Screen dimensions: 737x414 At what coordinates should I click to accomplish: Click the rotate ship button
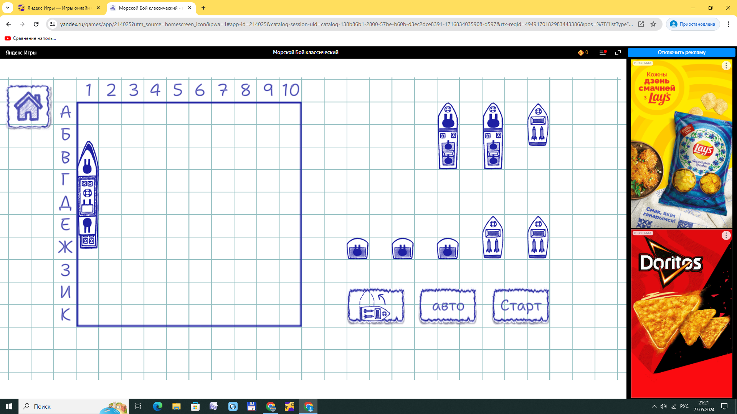coord(376,306)
